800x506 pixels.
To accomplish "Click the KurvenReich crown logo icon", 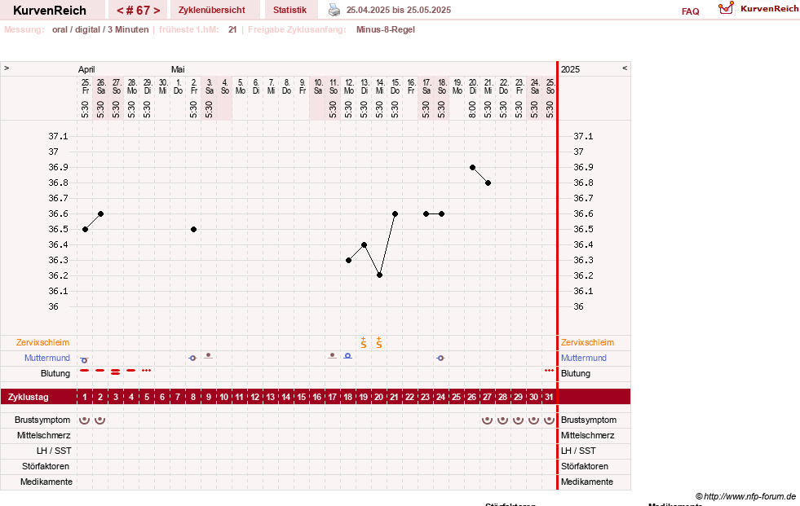I will (726, 8).
